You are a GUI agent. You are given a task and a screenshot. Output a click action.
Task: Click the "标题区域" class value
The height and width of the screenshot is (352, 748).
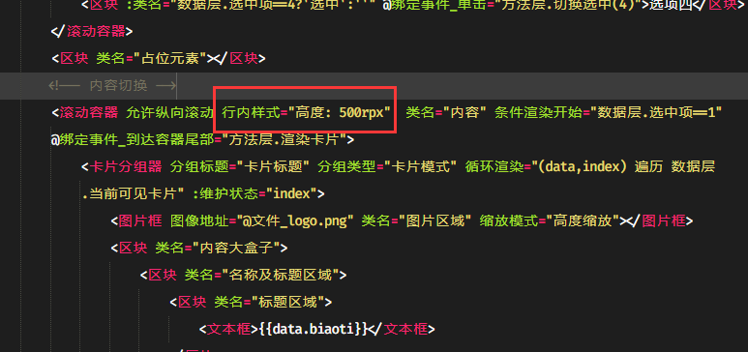pos(287,303)
